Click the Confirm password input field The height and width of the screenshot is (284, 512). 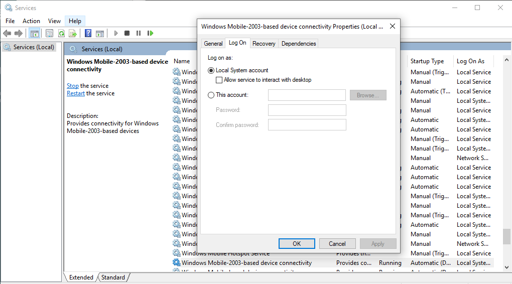click(307, 125)
